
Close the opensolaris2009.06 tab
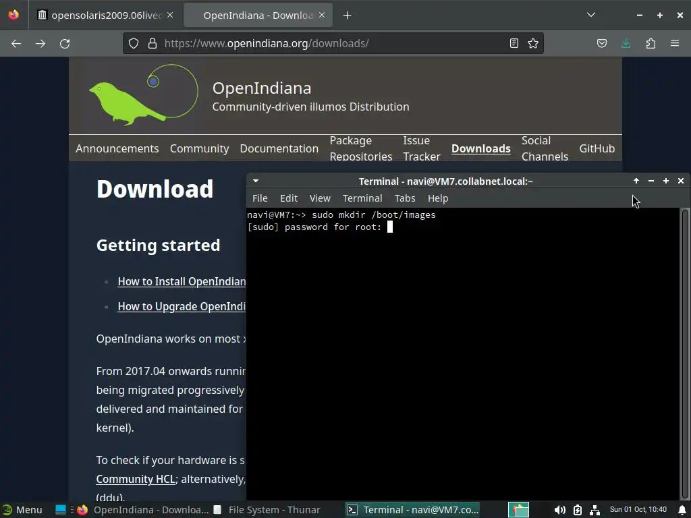click(170, 15)
